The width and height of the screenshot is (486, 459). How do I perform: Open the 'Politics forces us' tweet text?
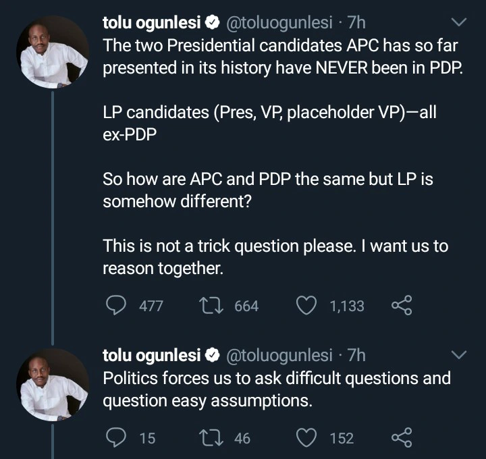click(x=276, y=389)
